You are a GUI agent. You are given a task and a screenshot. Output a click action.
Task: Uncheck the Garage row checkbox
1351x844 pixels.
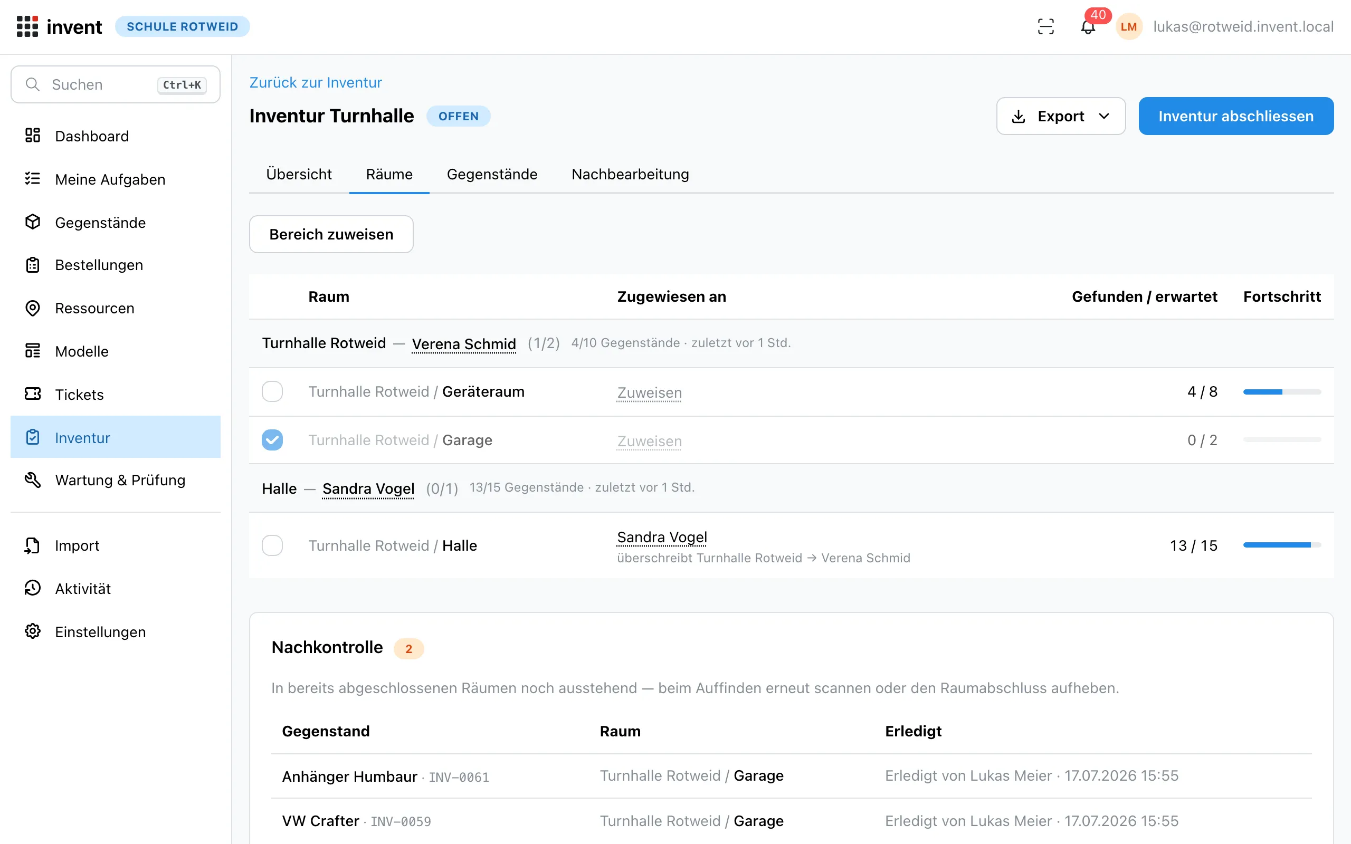272,440
